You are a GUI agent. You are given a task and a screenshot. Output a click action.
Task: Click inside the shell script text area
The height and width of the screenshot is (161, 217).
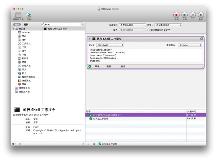tap(145, 55)
